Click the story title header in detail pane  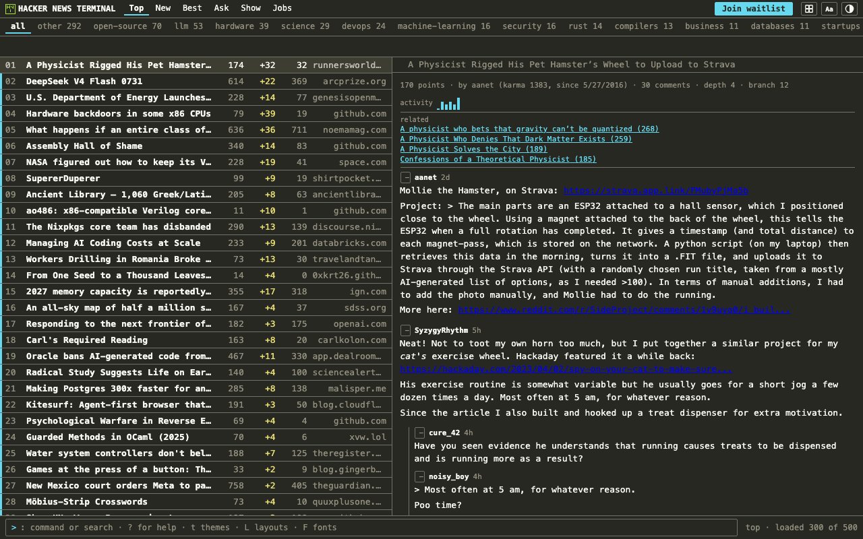(572, 65)
